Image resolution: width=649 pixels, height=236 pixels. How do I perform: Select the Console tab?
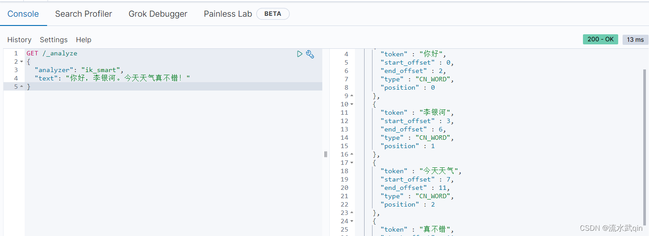23,14
